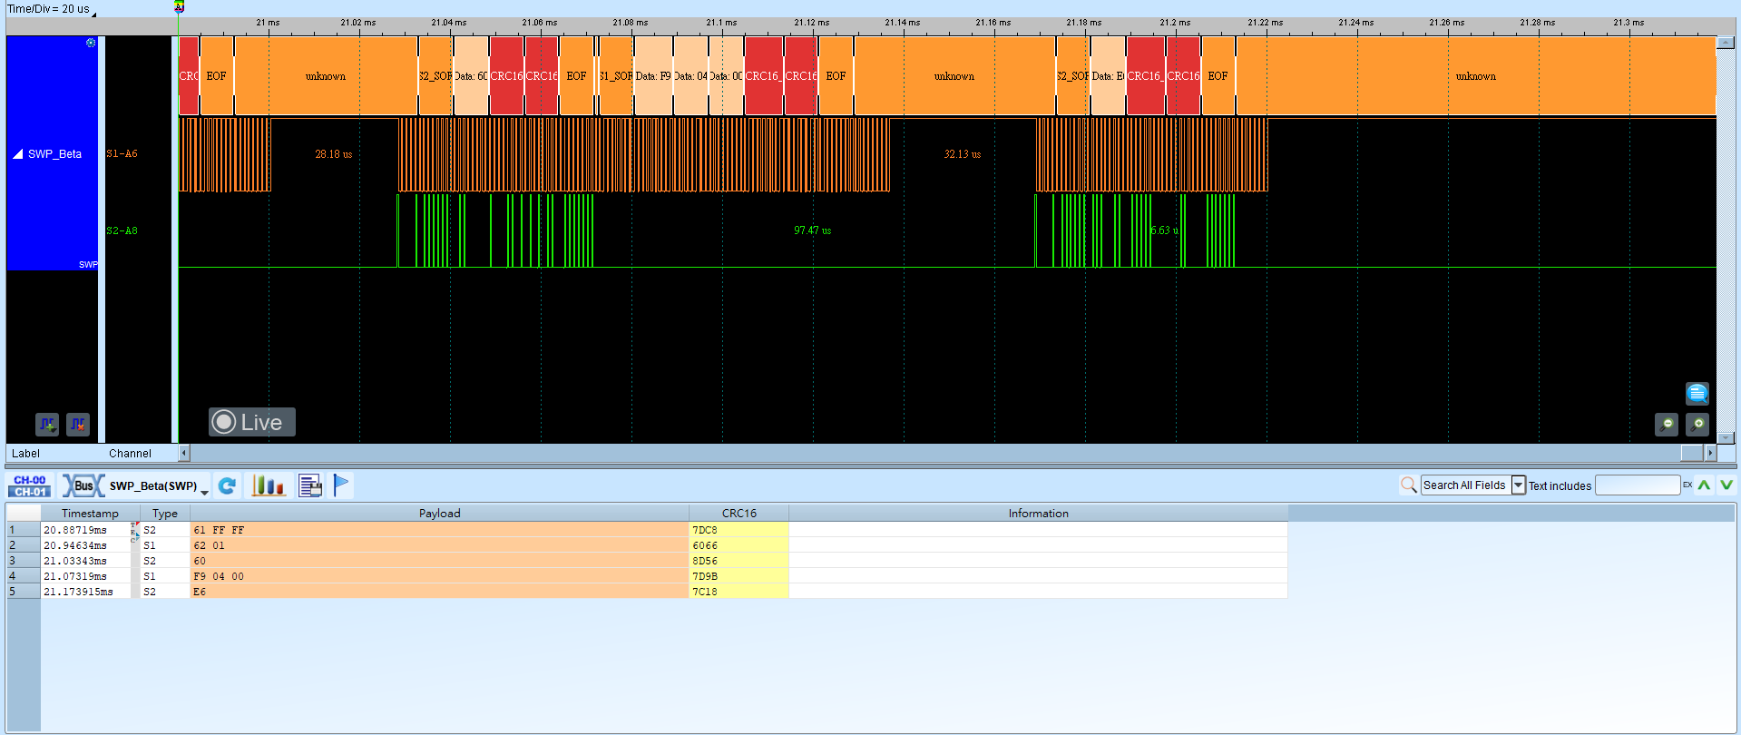Select payload cell 'F9 04 00'
This screenshot has width=1741, height=735.
click(x=440, y=576)
